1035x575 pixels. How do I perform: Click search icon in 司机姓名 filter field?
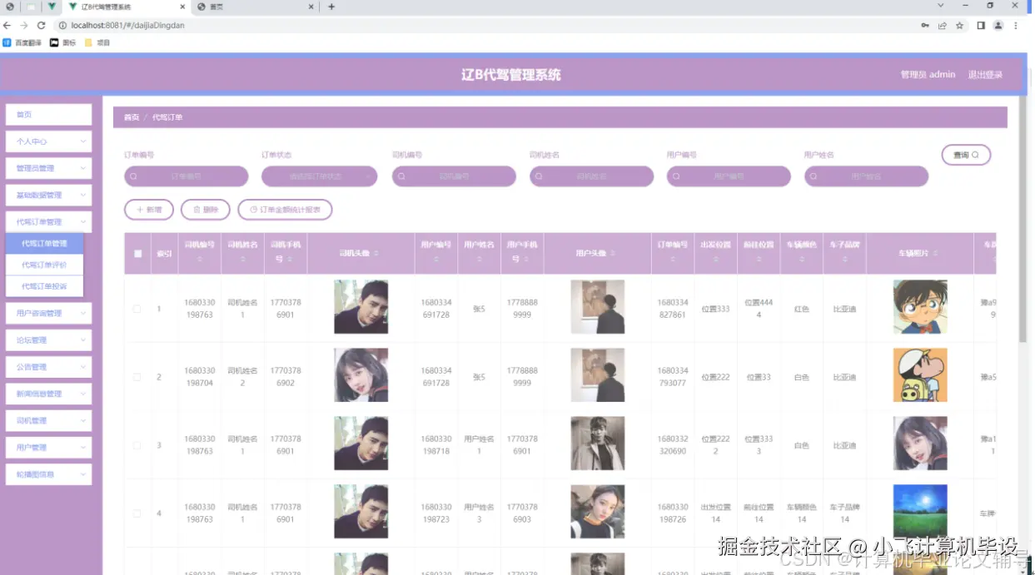click(x=539, y=176)
